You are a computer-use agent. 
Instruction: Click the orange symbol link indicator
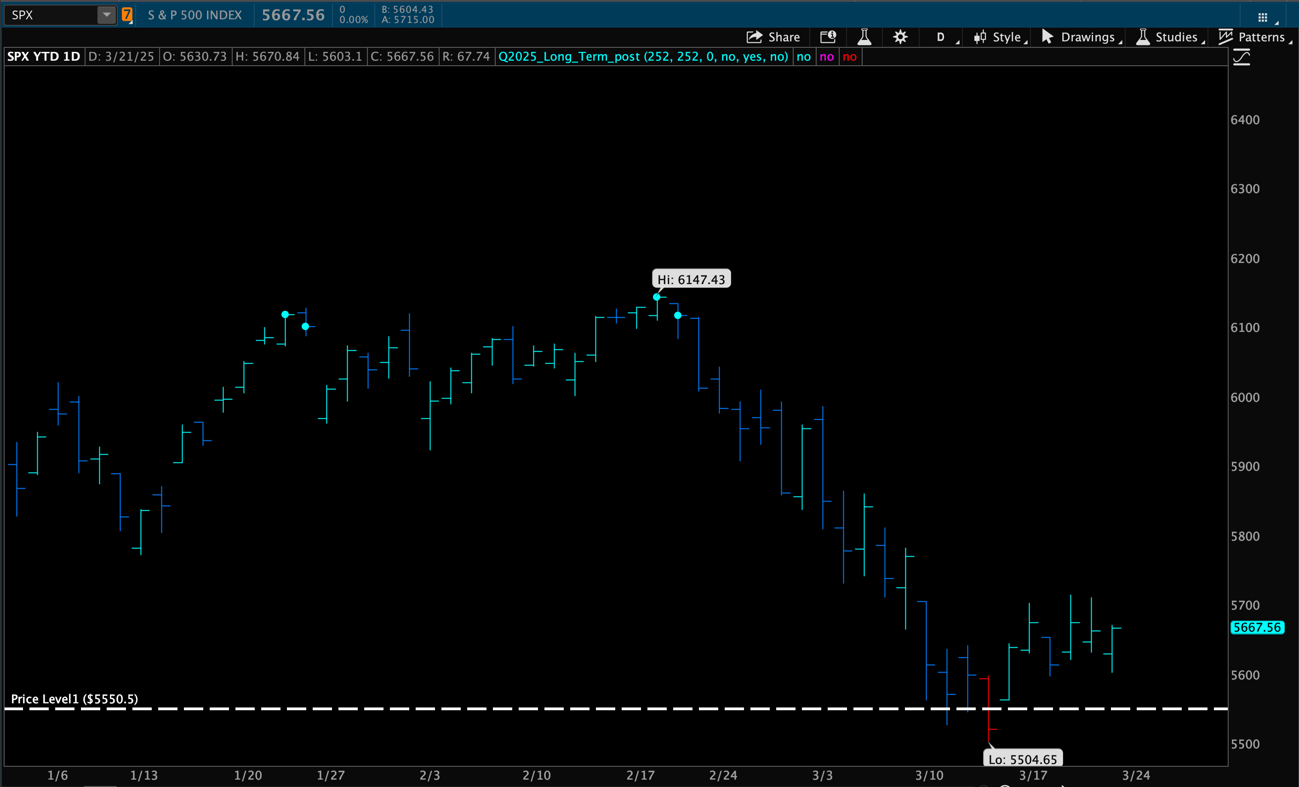(x=126, y=15)
